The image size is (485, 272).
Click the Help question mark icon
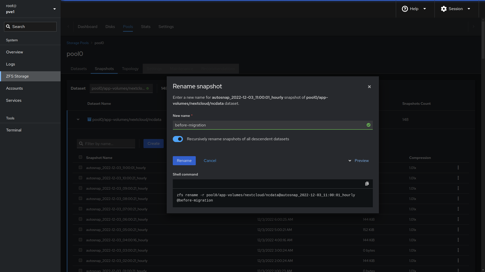405,9
